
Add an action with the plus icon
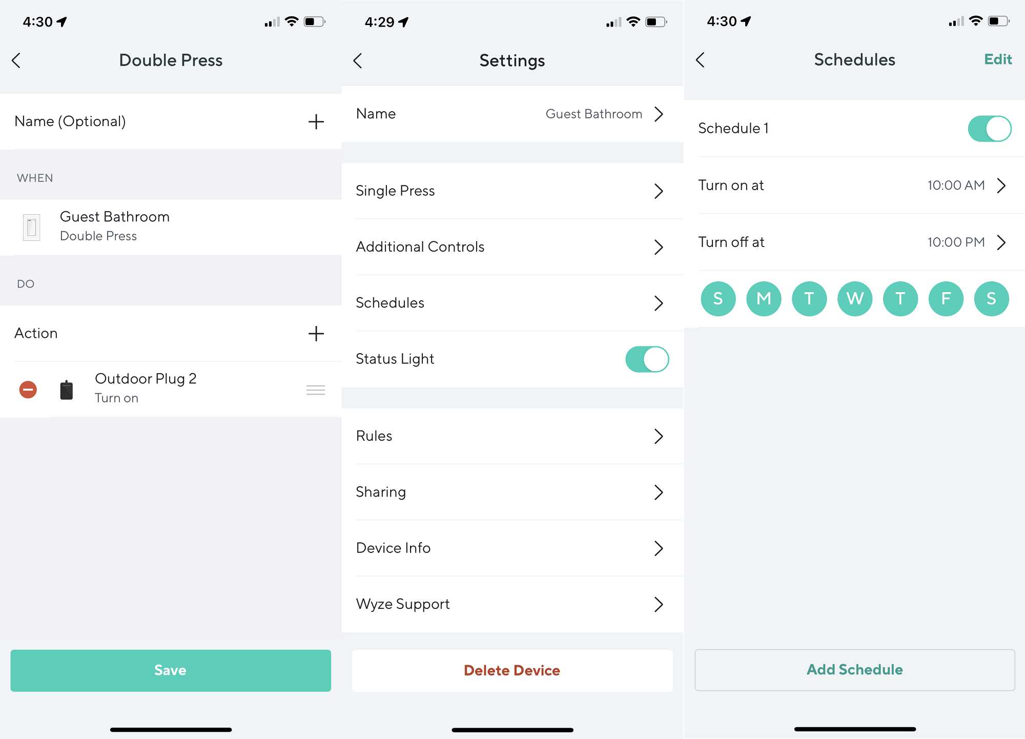click(316, 334)
